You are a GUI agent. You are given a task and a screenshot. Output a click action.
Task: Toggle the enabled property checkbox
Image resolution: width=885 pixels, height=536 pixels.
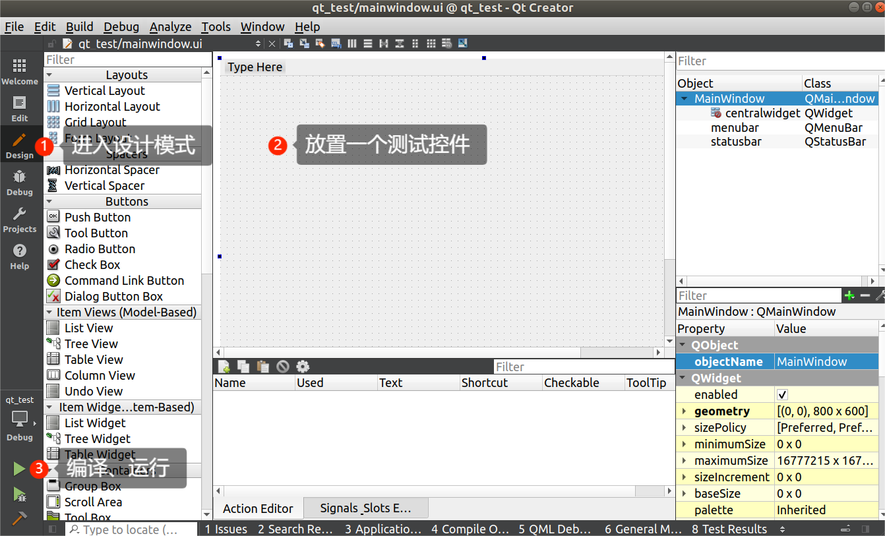(x=783, y=394)
